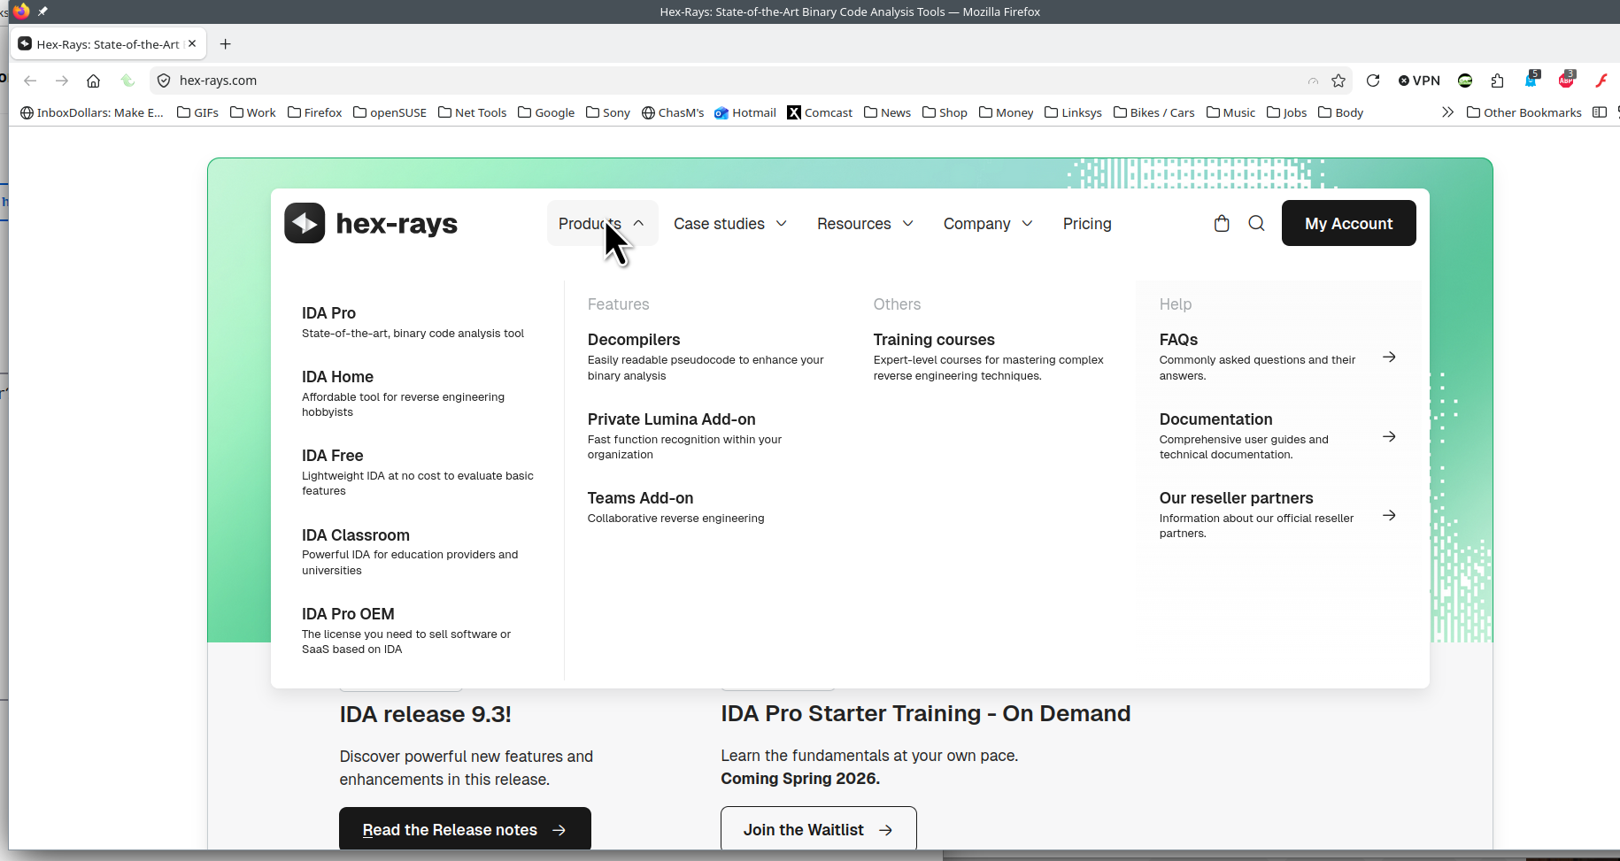Go to the Pricing page
This screenshot has height=861, width=1620.
(1087, 224)
